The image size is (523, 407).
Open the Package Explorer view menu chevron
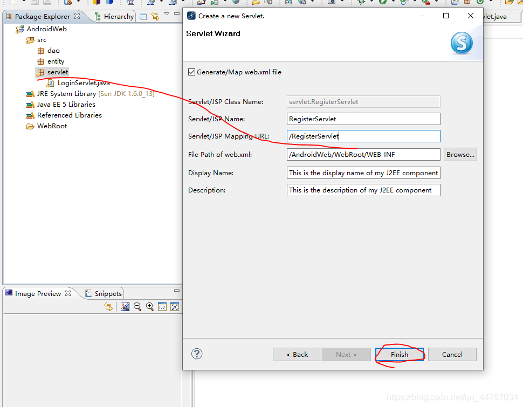166,14
